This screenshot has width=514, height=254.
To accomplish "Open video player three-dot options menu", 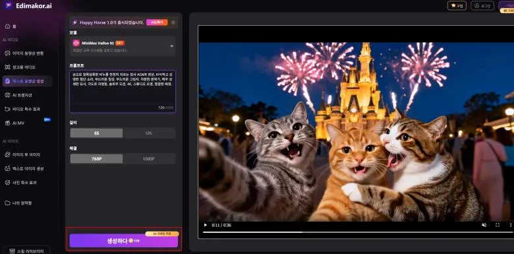I will point(511,225).
